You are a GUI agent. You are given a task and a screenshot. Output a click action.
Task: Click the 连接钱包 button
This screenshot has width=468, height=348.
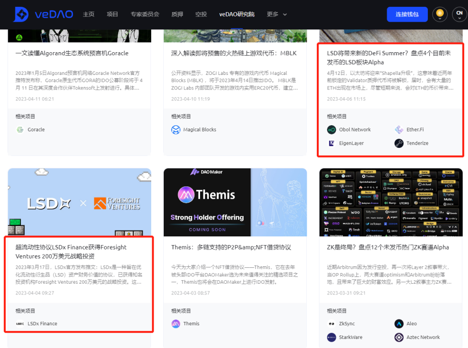[x=407, y=14]
